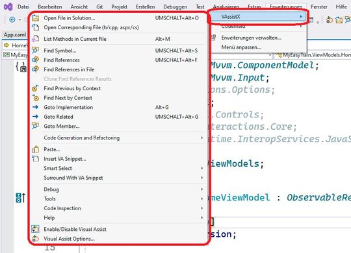This screenshot has height=253, width=351.
Task: Select Find References command
Action: tap(118, 60)
